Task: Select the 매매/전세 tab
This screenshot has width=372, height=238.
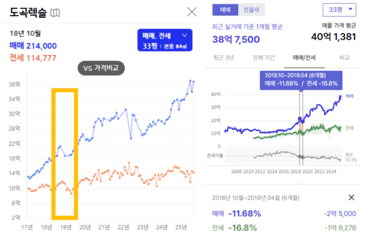Action: (304, 58)
